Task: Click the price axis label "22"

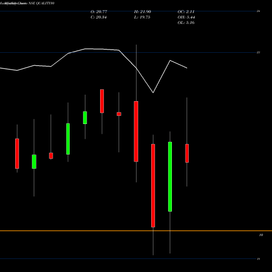Action: [x=258, y=52]
